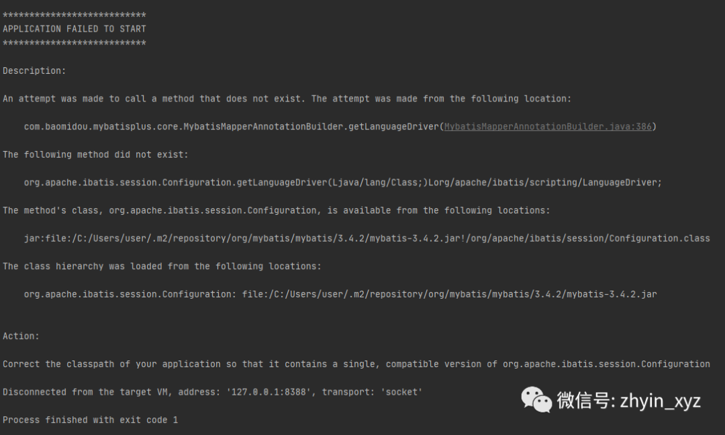Viewport: 725px width, 435px height.
Task: Click the APPLICATION FAILED TO START heading
Action: [x=75, y=29]
